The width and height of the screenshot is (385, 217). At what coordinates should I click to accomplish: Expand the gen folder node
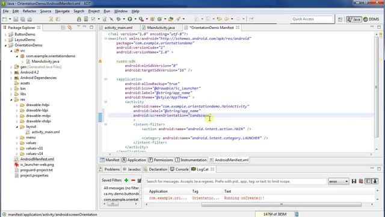coord(11,67)
